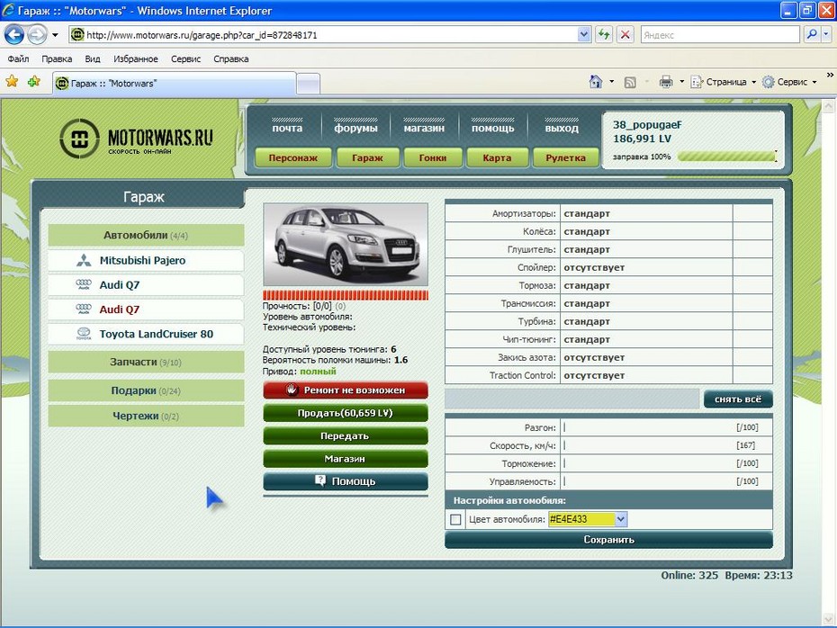Click the Продать(60,659 LV) button

(346, 413)
